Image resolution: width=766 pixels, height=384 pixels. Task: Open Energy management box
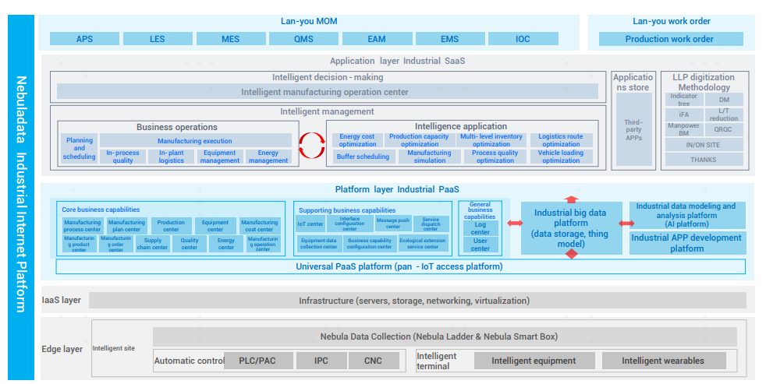tap(268, 157)
